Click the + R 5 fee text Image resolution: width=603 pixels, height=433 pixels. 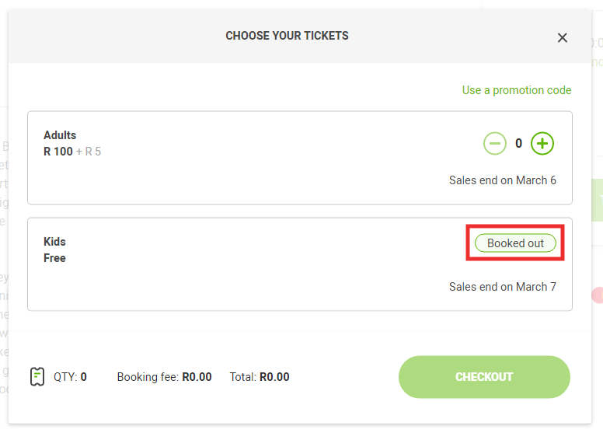(89, 152)
